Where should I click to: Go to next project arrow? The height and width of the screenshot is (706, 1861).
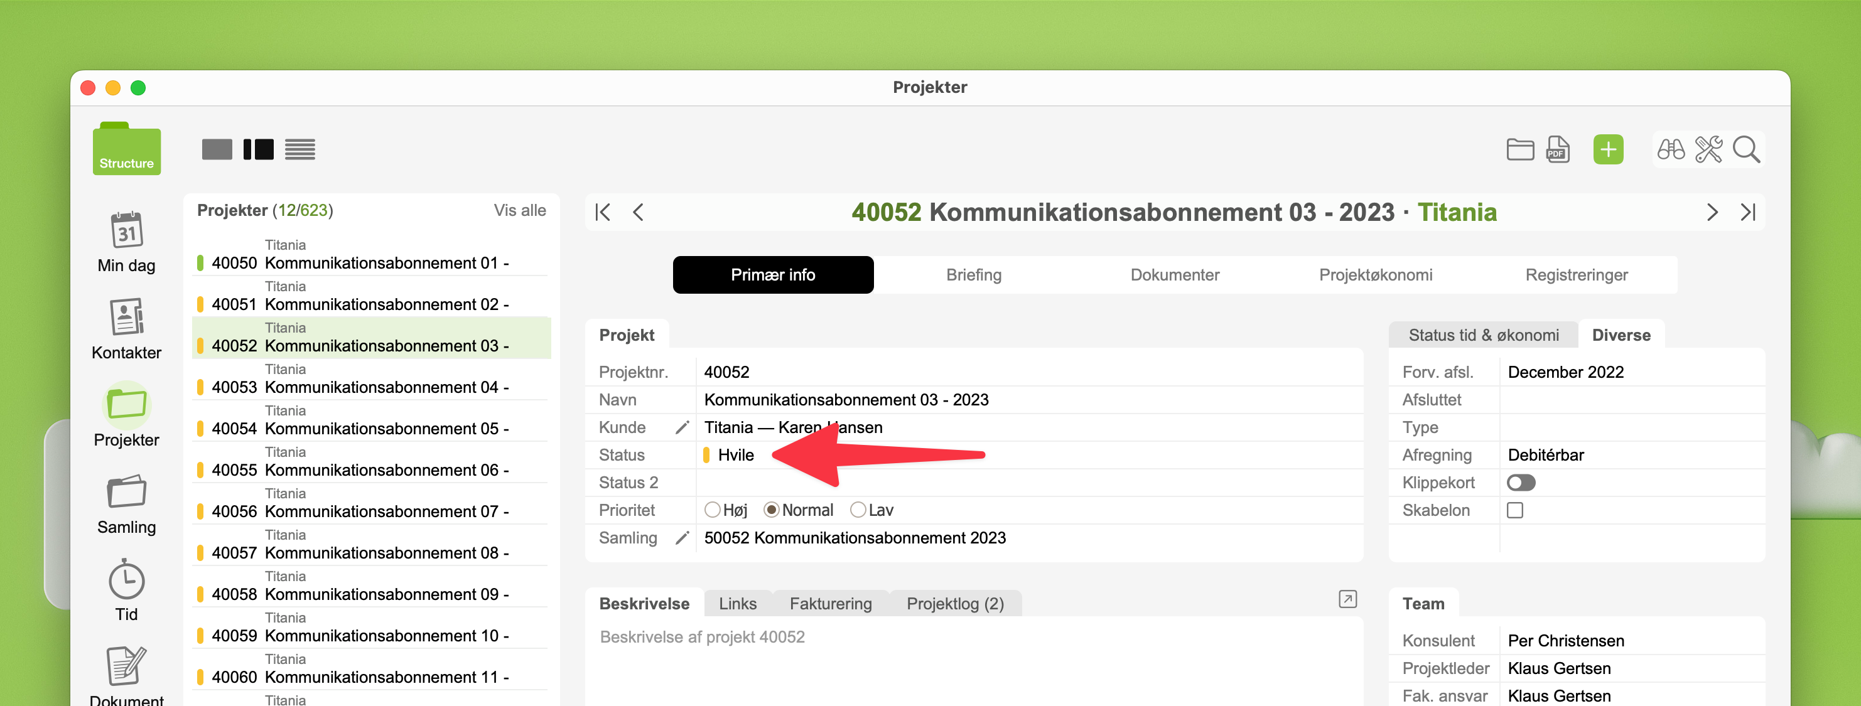coord(1712,212)
